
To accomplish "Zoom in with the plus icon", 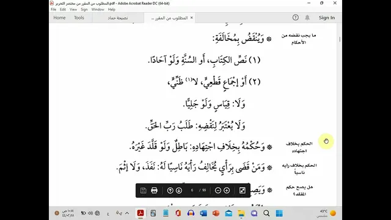I will pyautogui.click(x=227, y=191).
